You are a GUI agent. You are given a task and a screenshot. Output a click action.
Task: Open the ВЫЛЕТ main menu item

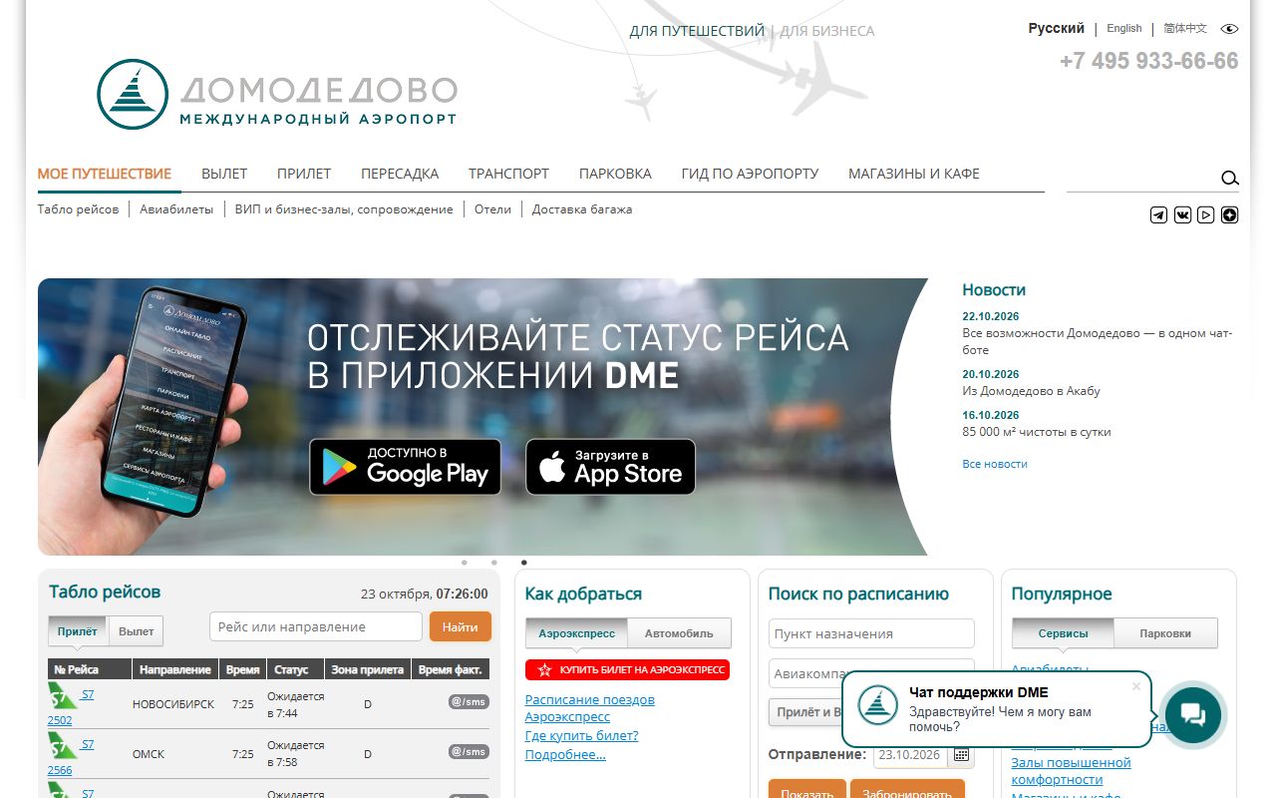[x=224, y=174]
